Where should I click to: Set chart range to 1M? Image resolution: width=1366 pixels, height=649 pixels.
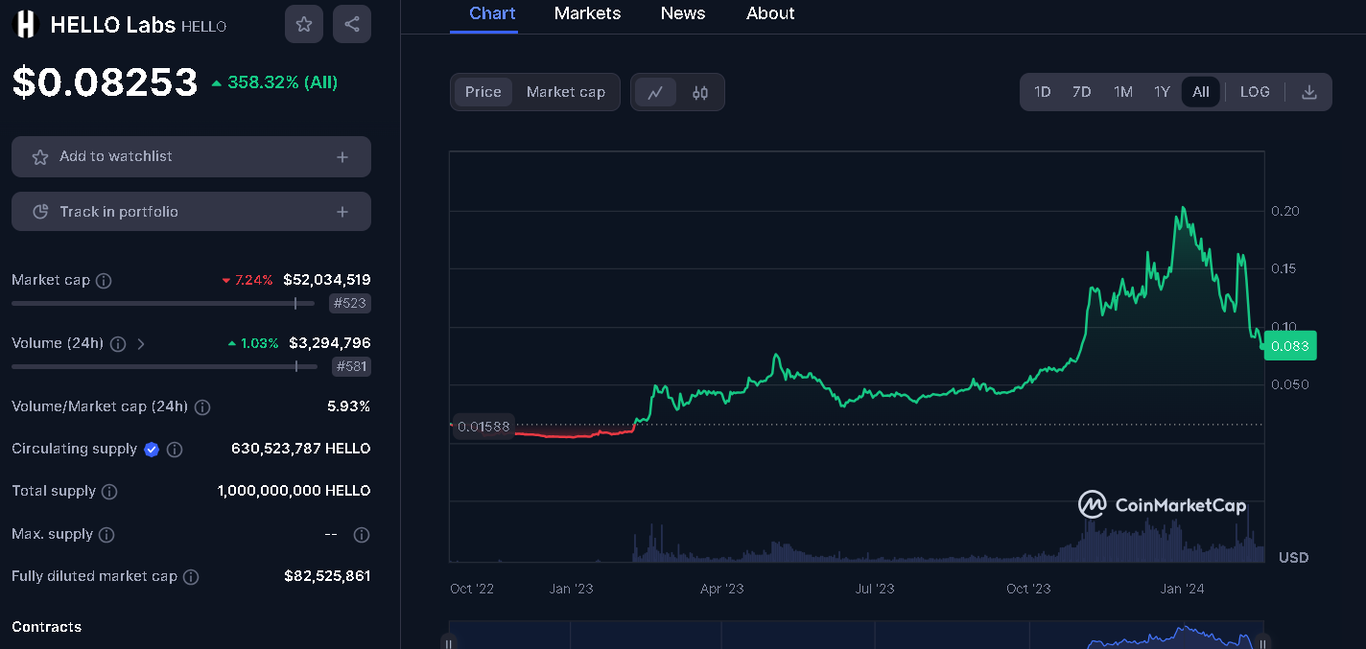(1123, 92)
